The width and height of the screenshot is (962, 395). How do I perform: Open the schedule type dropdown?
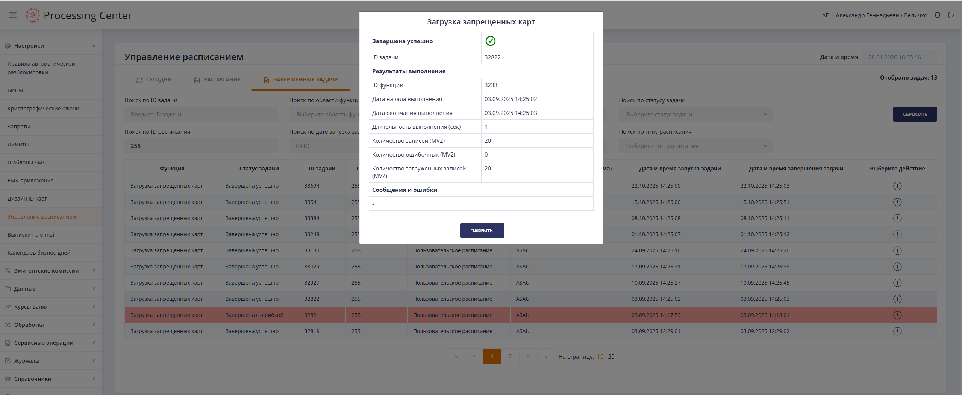click(695, 146)
